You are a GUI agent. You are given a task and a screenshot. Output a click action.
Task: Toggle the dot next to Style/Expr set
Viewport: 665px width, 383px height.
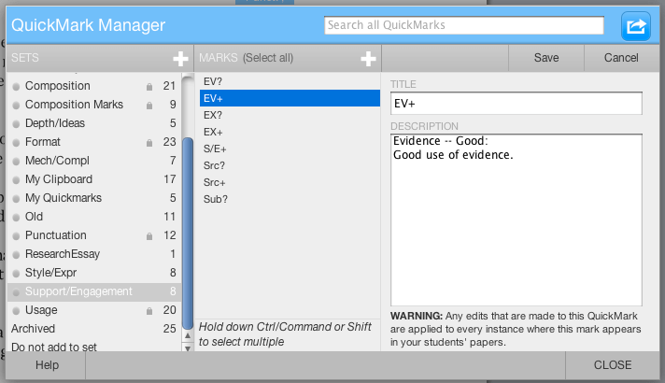(17, 273)
